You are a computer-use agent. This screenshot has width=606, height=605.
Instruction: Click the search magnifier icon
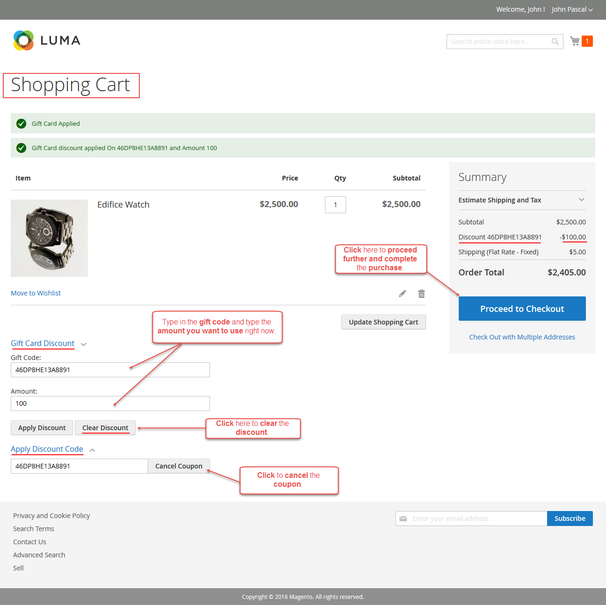555,42
